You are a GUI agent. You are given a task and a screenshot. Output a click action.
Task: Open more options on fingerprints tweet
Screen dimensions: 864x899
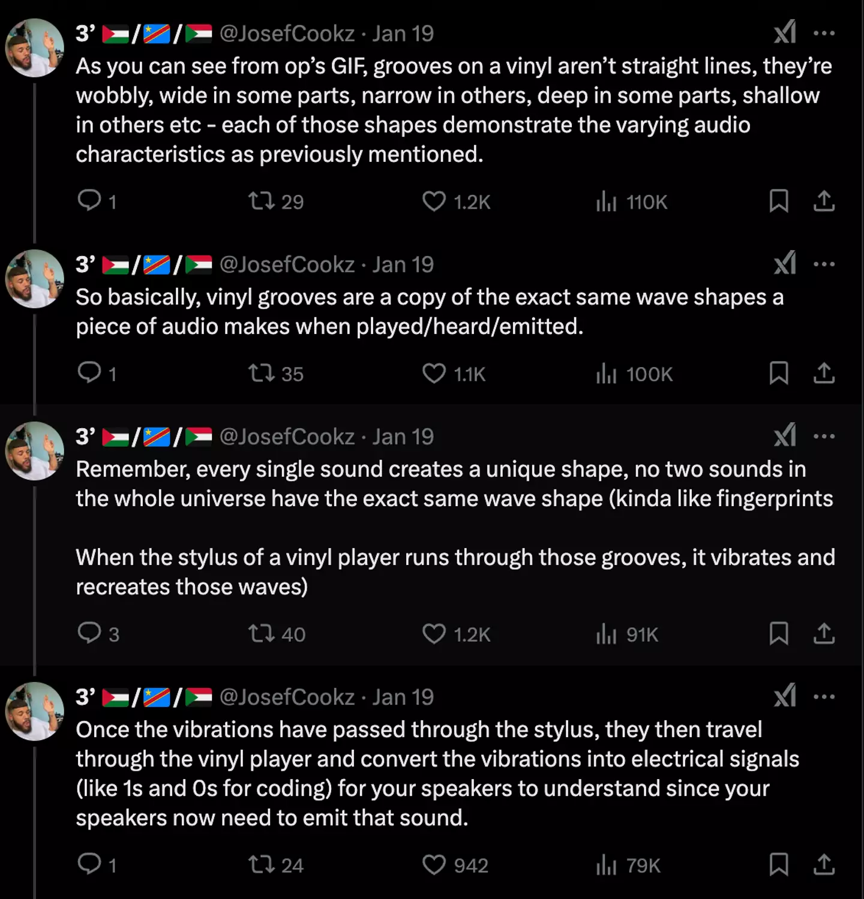pos(824,436)
